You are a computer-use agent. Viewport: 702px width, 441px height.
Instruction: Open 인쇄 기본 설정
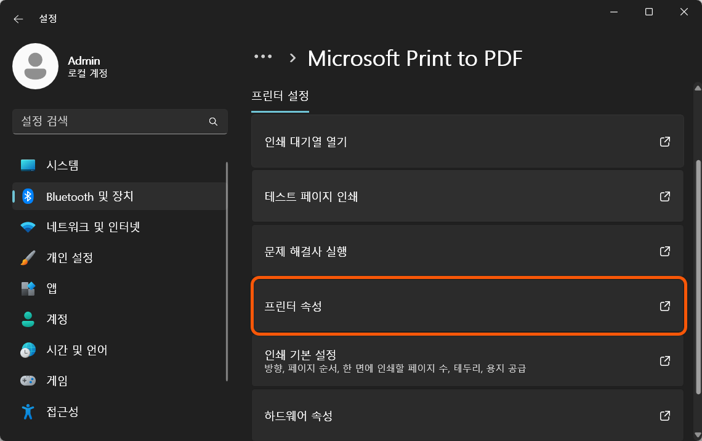(468, 361)
